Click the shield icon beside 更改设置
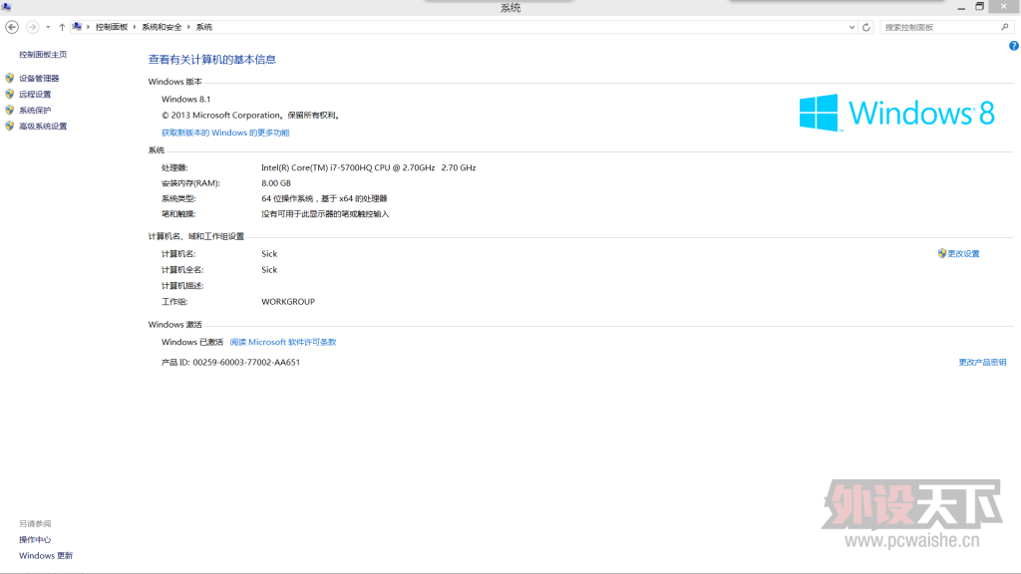Image resolution: width=1021 pixels, height=574 pixels. click(x=941, y=254)
